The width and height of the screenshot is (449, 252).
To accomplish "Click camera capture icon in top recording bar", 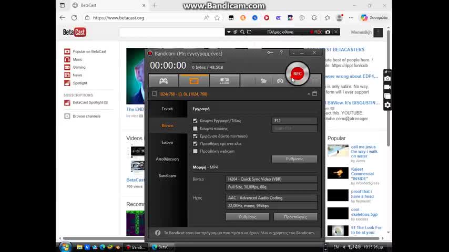I will [x=328, y=32].
